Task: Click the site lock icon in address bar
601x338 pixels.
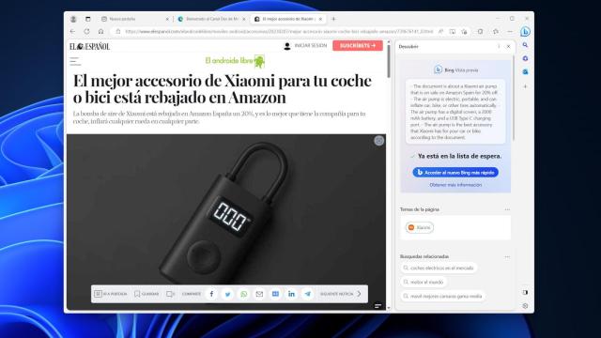Action: pos(118,31)
